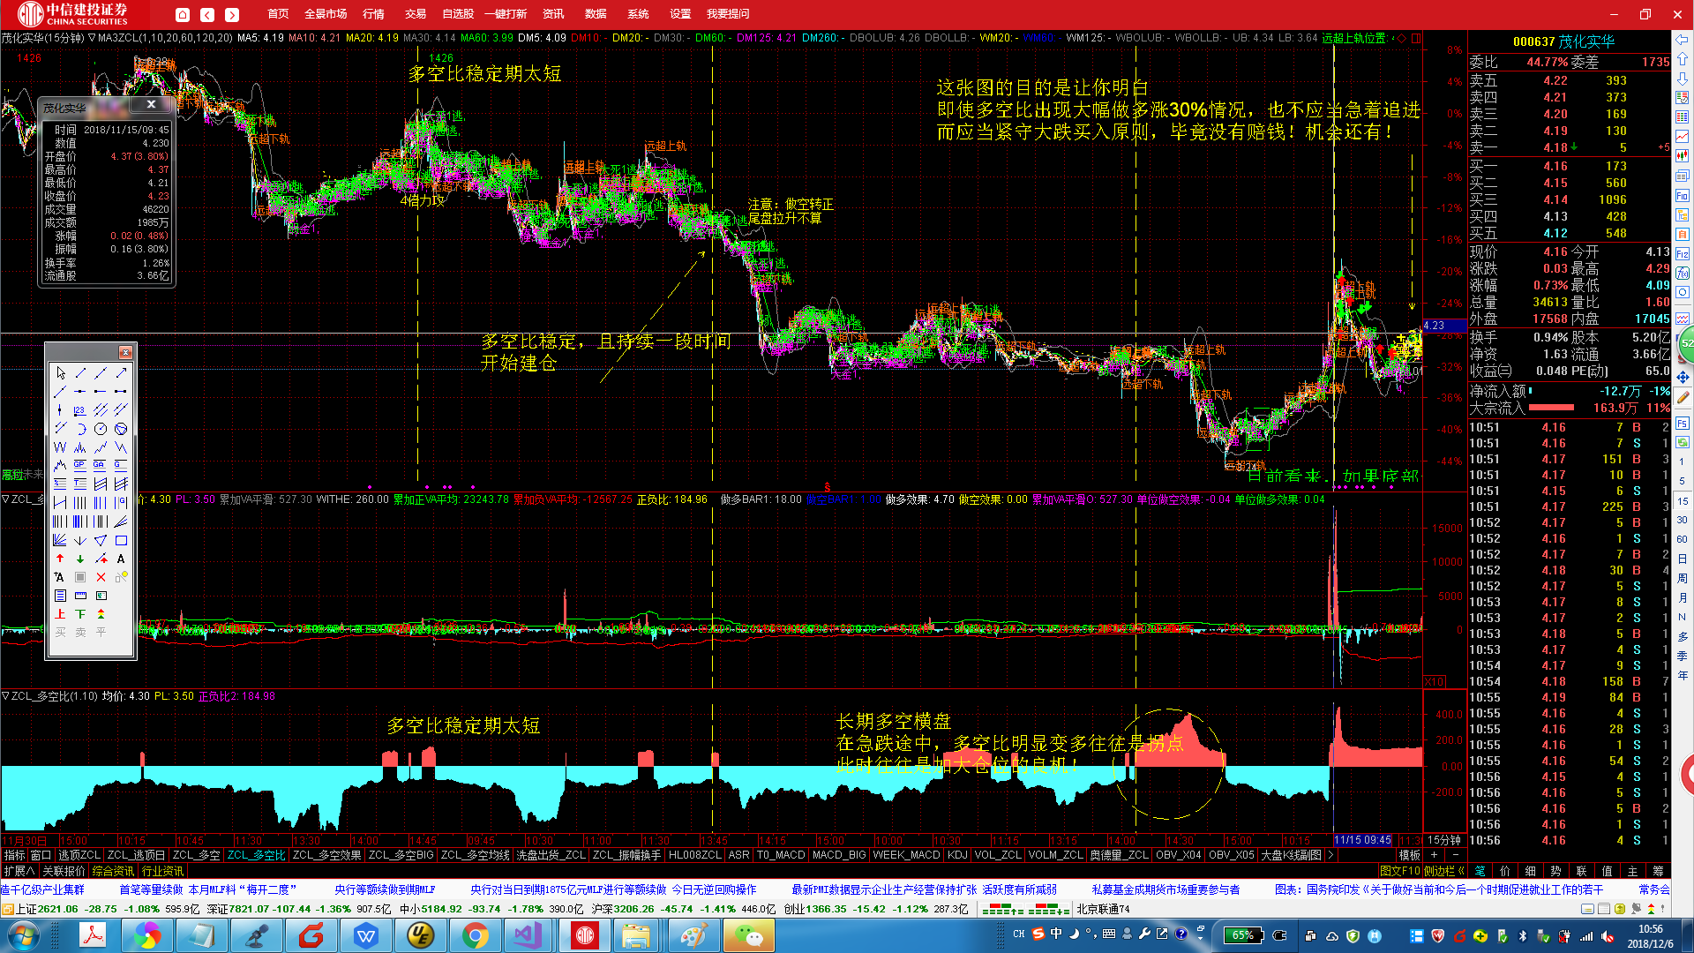
Task: Open Chrome from the Windows taskbar
Action: coord(475,935)
